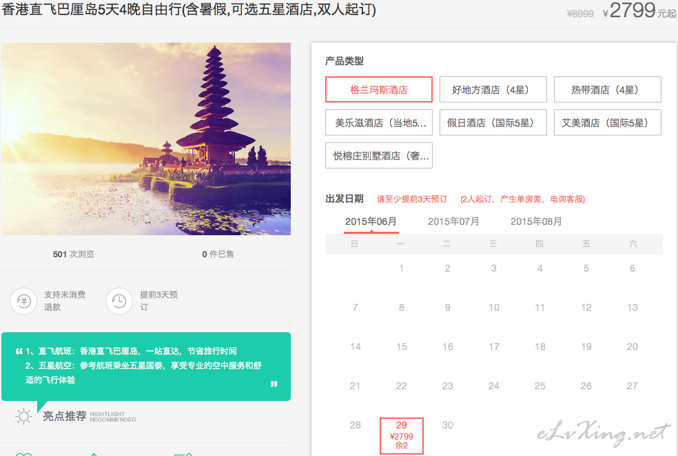Open the Bali temple product photo
Image resolution: width=678 pixels, height=456 pixels.
[x=145, y=139]
